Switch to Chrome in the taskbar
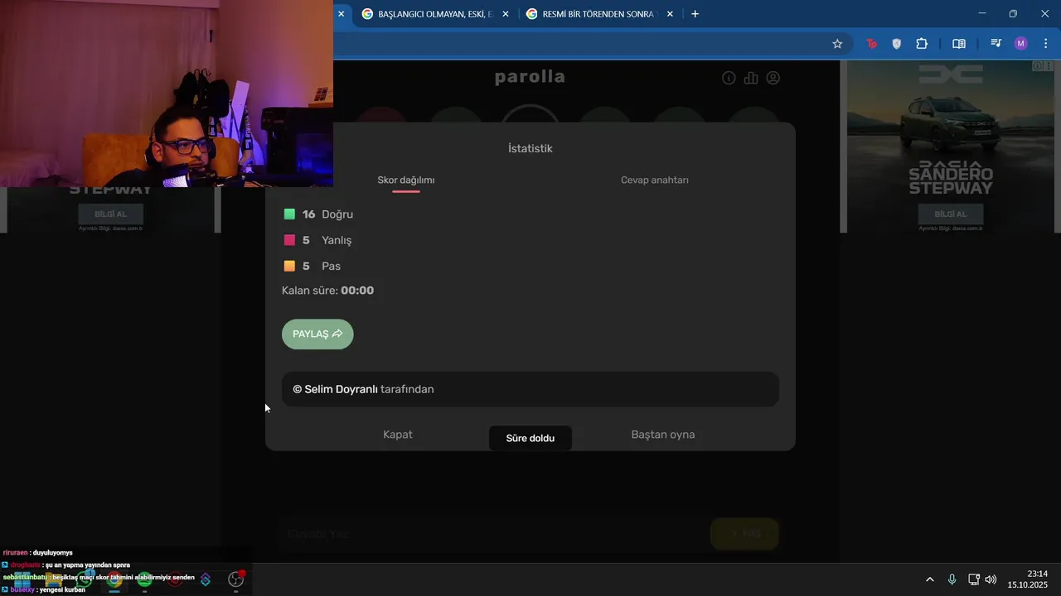1061x596 pixels. click(x=114, y=580)
